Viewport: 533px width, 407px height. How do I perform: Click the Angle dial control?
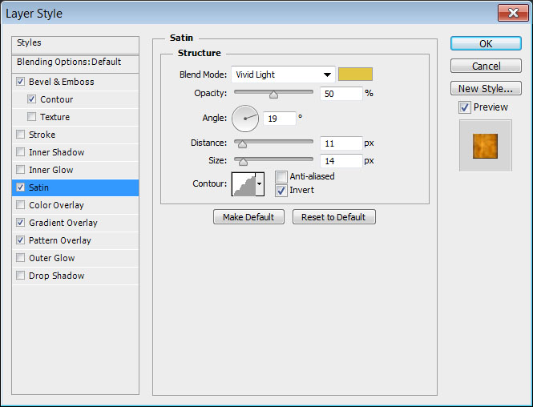click(245, 119)
